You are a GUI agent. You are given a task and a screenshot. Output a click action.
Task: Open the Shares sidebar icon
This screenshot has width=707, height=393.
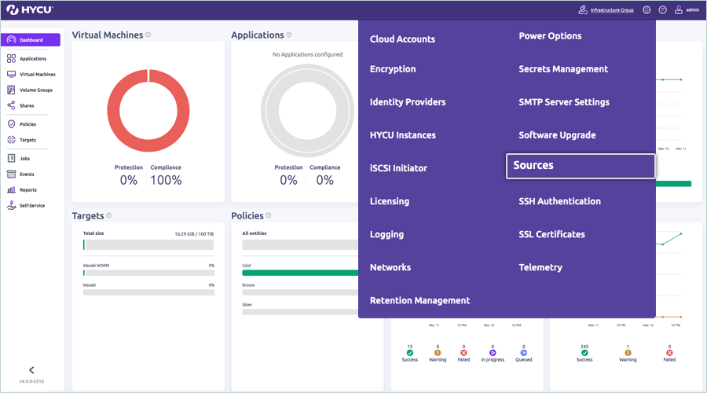click(11, 105)
